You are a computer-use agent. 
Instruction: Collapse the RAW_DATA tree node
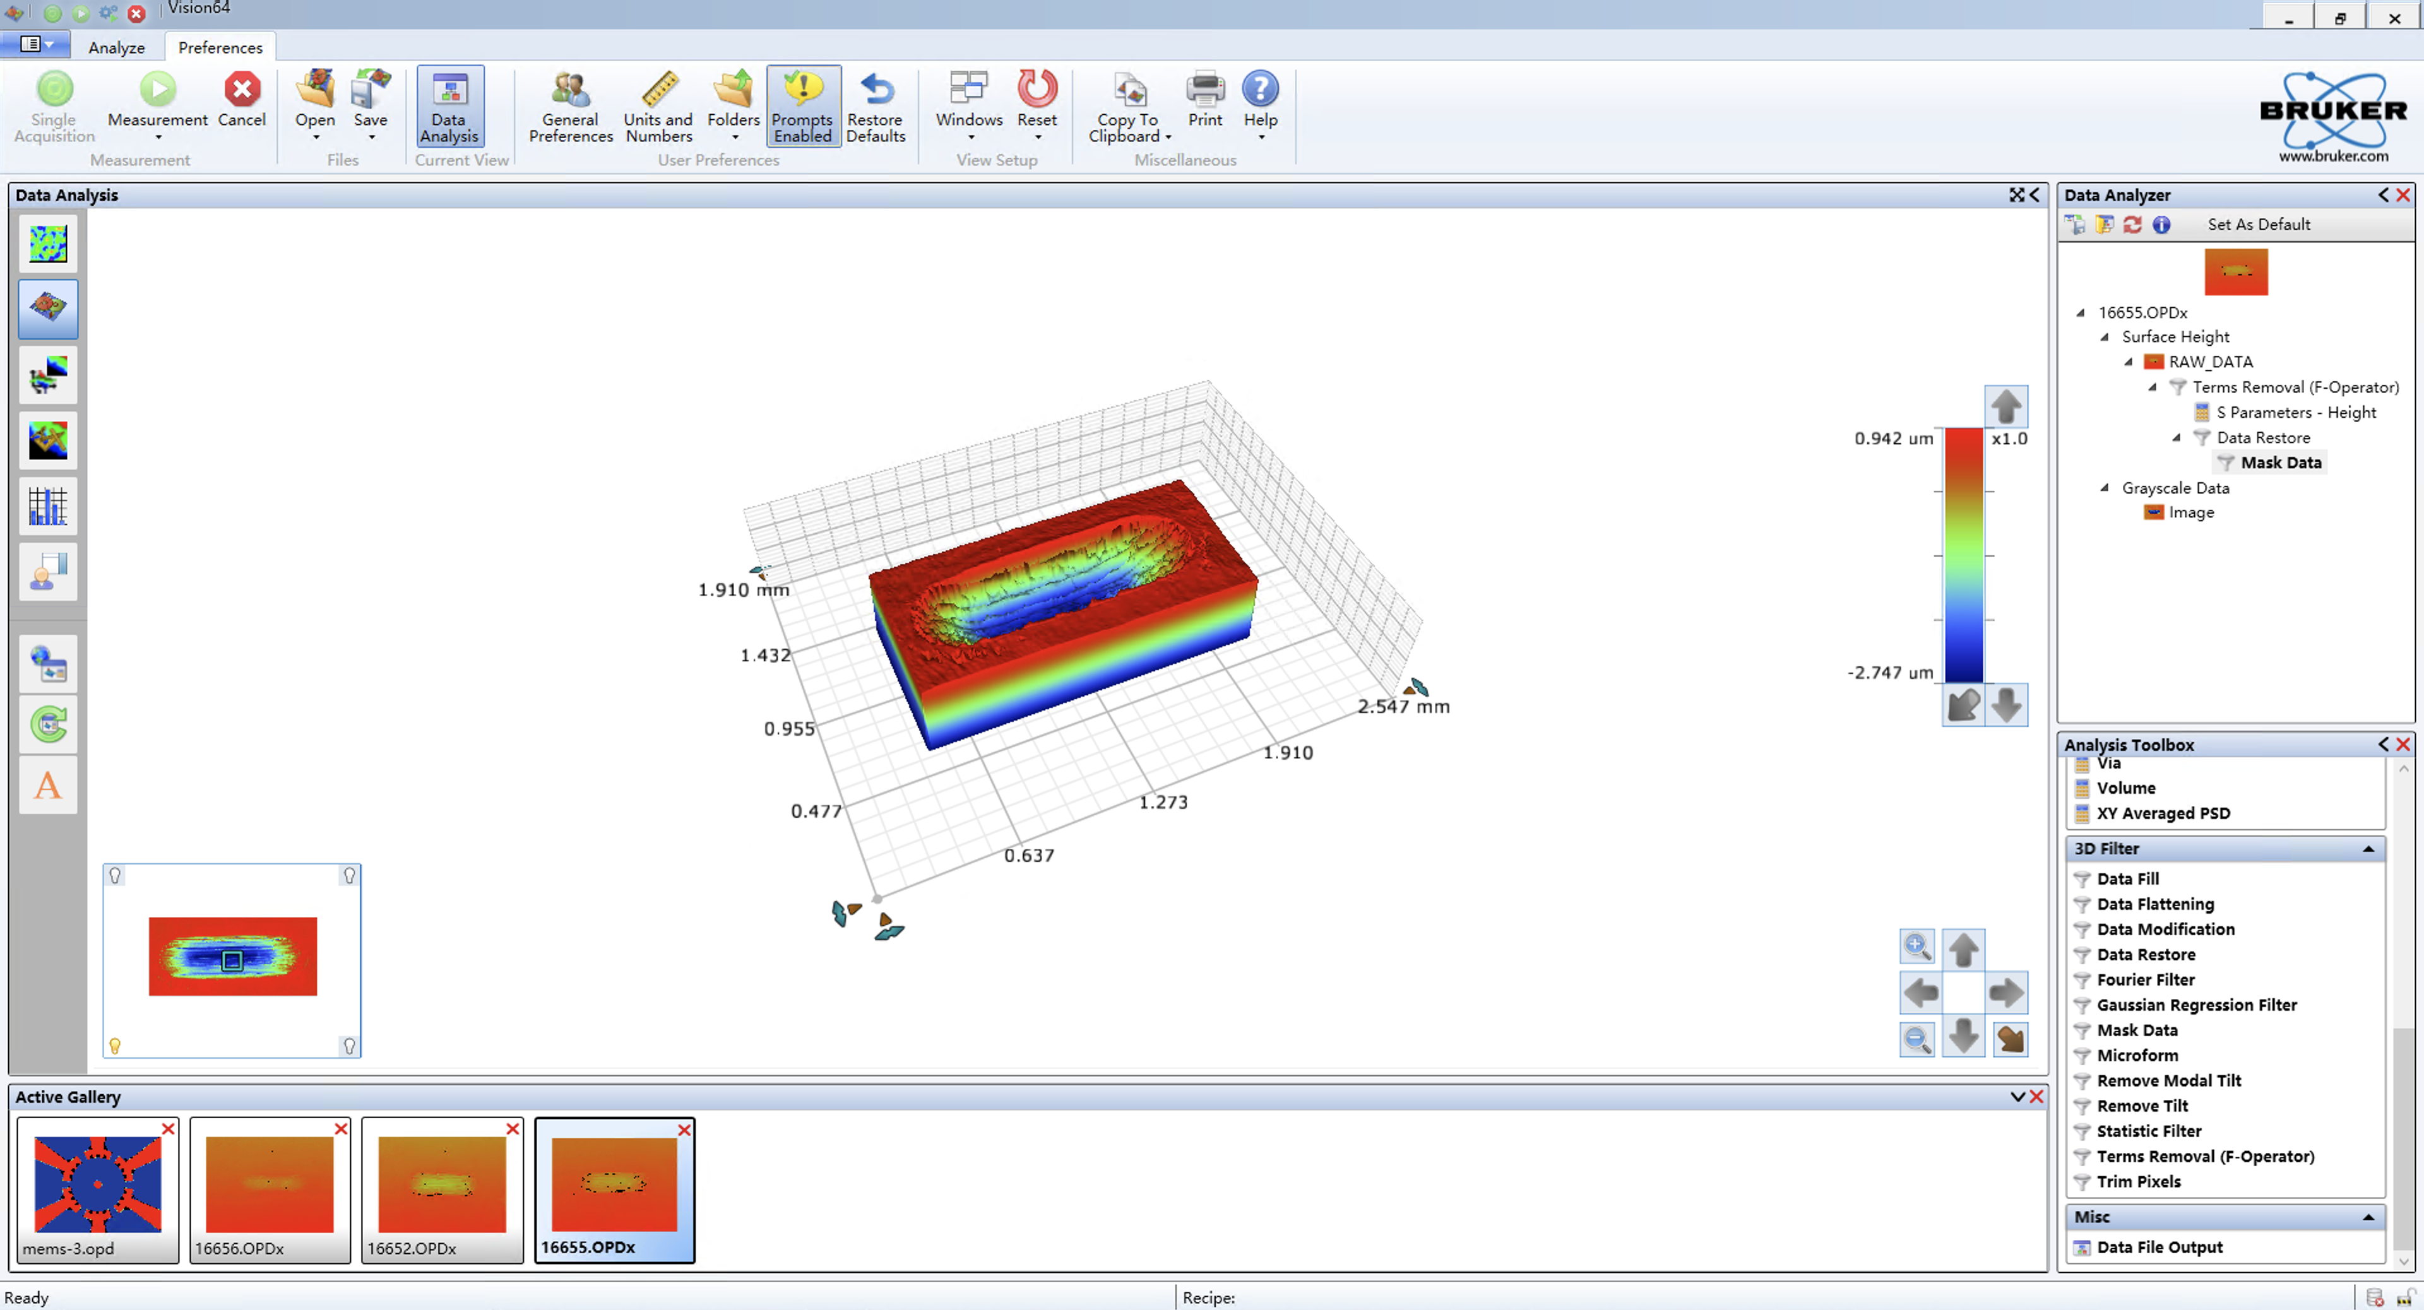point(2129,362)
